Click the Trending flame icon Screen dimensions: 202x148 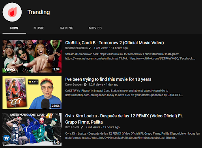coord(12,12)
